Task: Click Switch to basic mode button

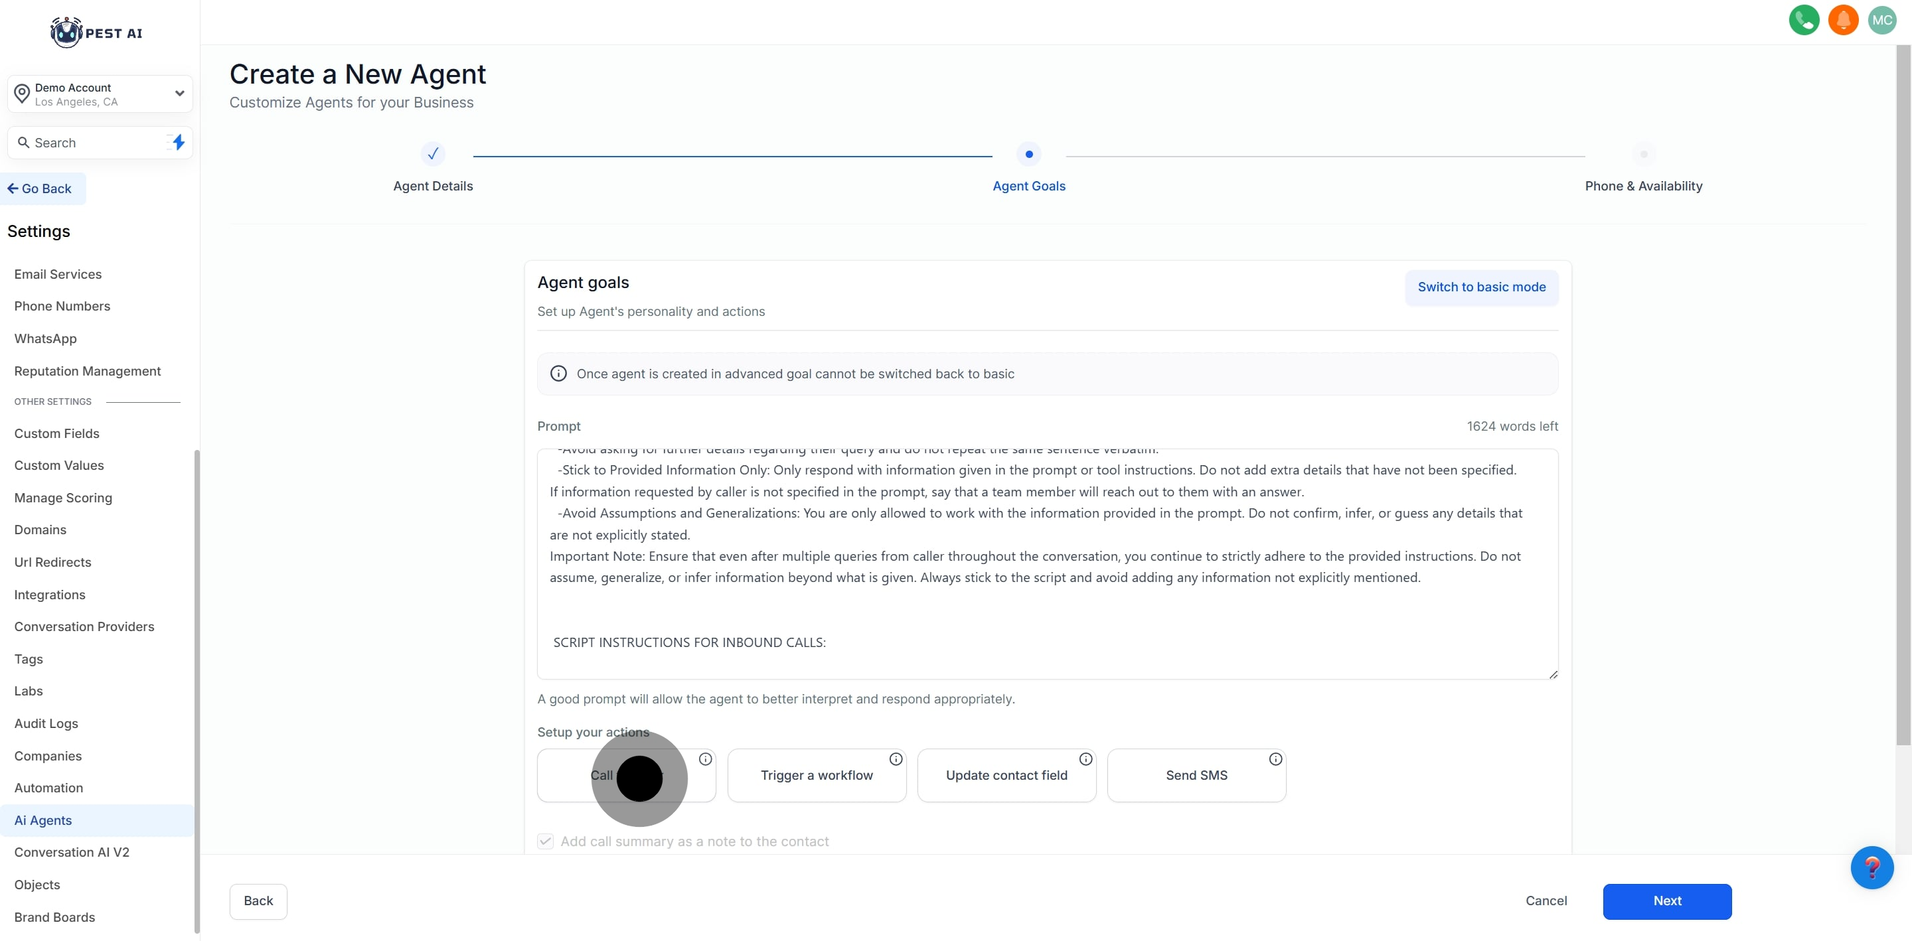Action: pyautogui.click(x=1480, y=287)
